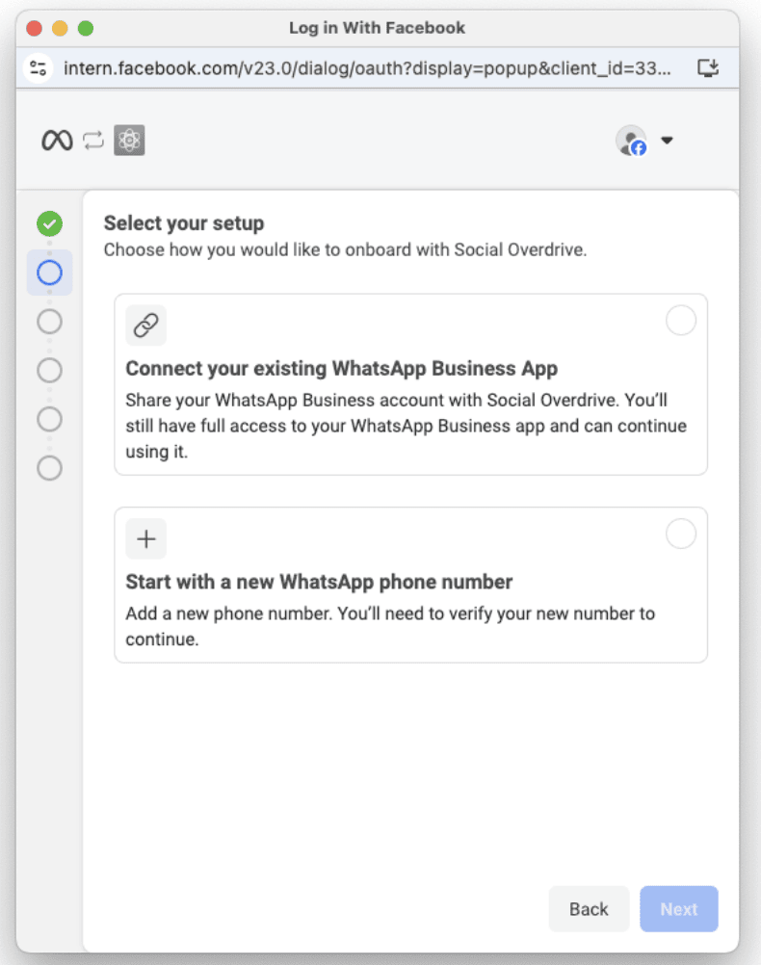This screenshot has width=761, height=965.
Task: Click the install app icon in address bar
Action: point(708,67)
